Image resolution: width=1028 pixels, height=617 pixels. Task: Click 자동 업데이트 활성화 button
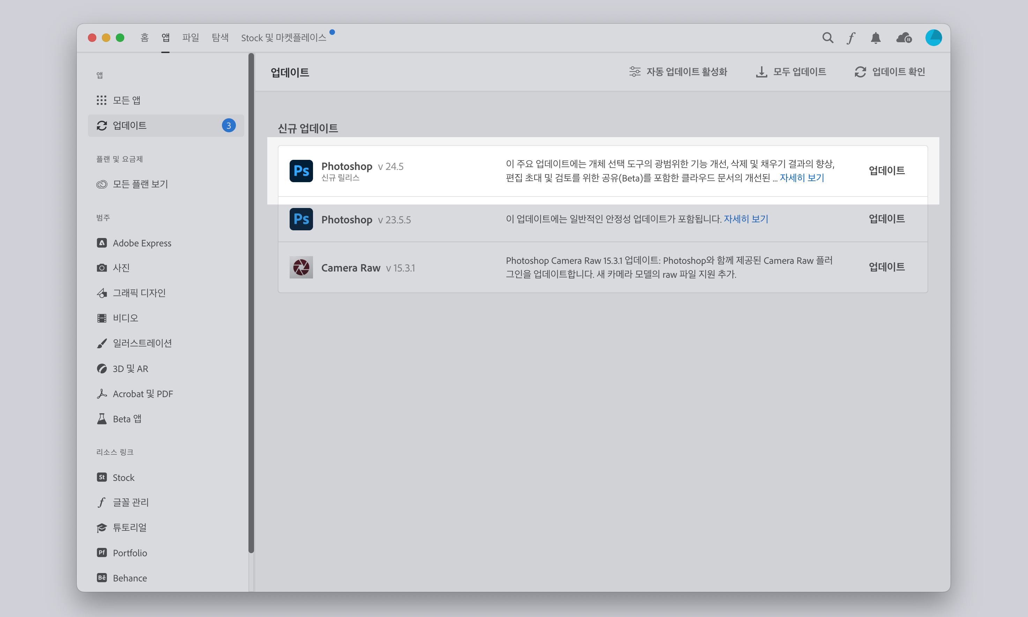point(678,72)
